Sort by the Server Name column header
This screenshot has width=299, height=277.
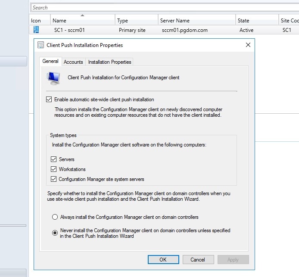197,20
